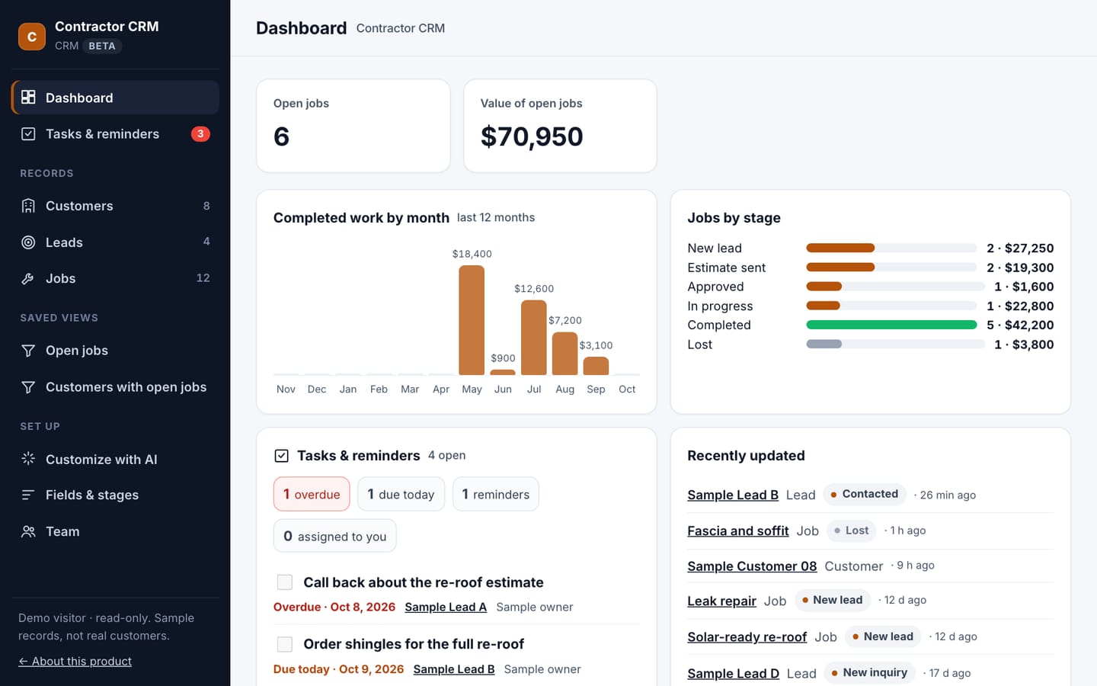The image size is (1097, 686).
Task: Click the red 3 badge on Tasks & reminders
Action: click(x=200, y=134)
